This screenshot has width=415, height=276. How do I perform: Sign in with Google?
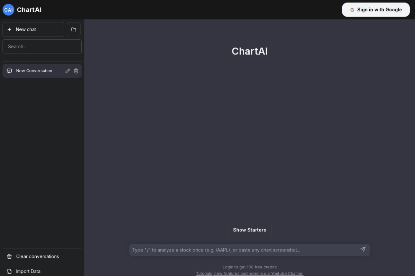pos(376,10)
